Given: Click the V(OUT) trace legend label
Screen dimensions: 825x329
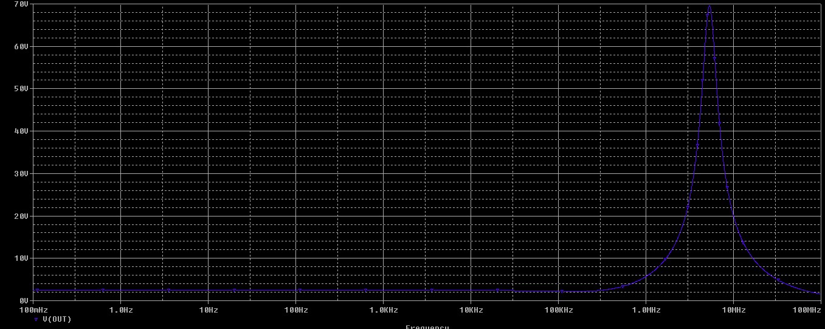Looking at the screenshot, I should click(x=57, y=319).
